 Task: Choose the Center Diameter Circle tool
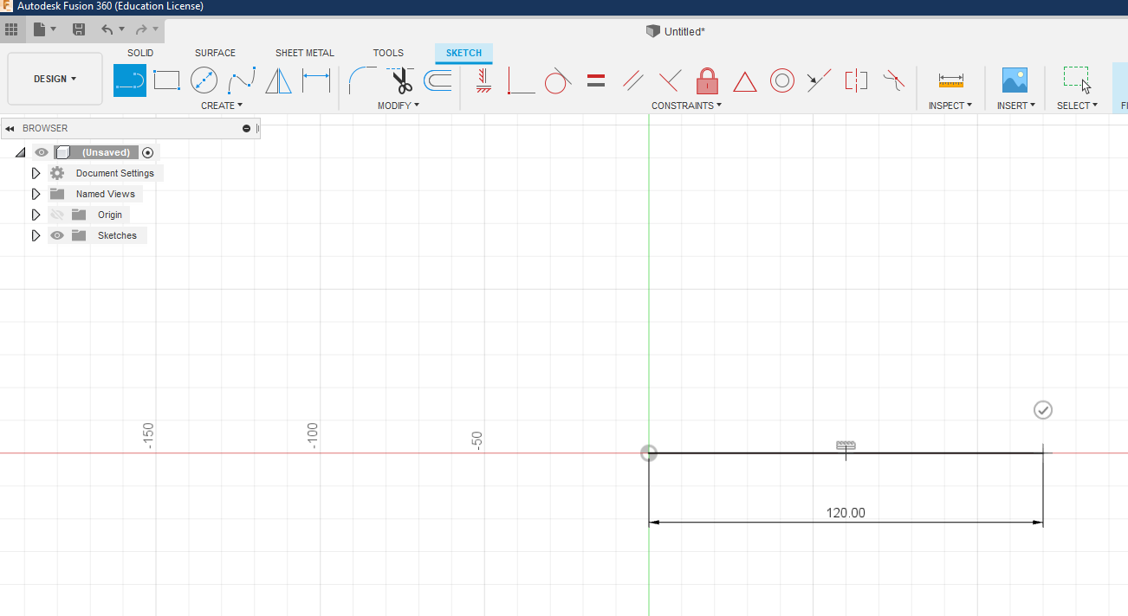pyautogui.click(x=204, y=81)
